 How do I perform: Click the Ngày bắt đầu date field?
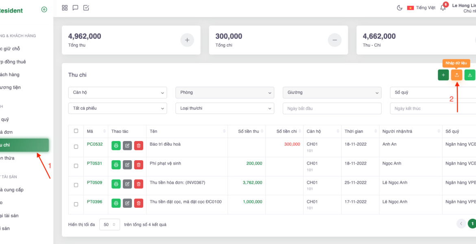click(332, 109)
